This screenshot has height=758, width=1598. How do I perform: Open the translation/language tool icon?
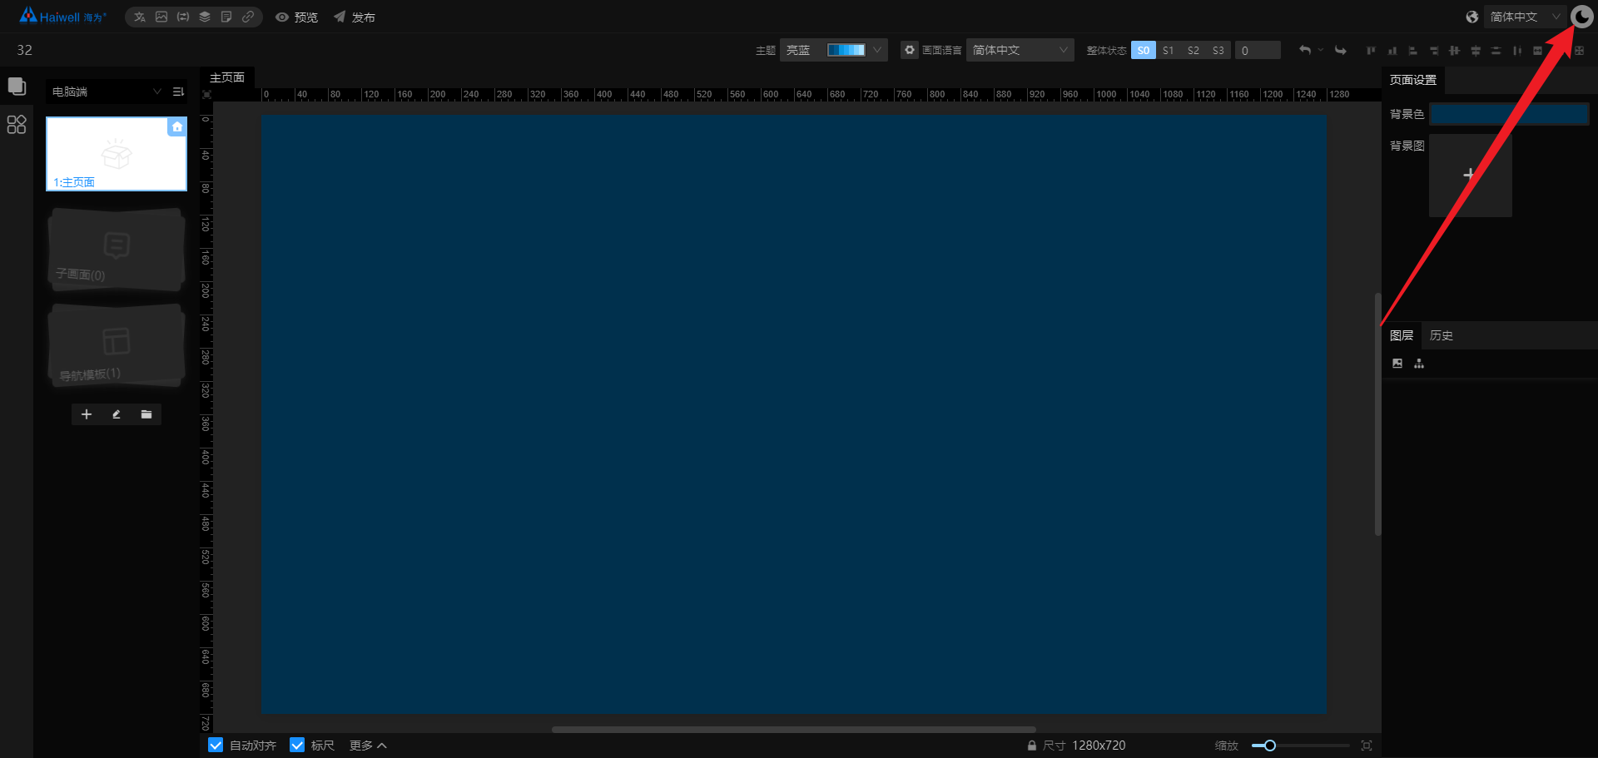[x=140, y=17]
